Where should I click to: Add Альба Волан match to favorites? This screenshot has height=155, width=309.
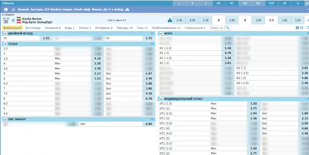(14, 20)
